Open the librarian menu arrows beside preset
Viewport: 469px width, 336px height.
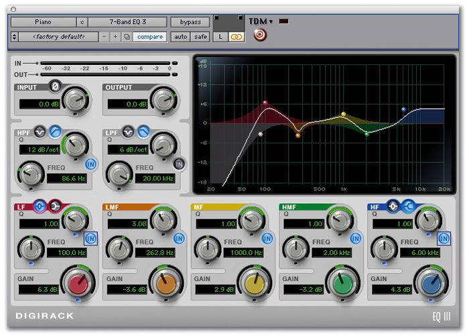coord(15,36)
